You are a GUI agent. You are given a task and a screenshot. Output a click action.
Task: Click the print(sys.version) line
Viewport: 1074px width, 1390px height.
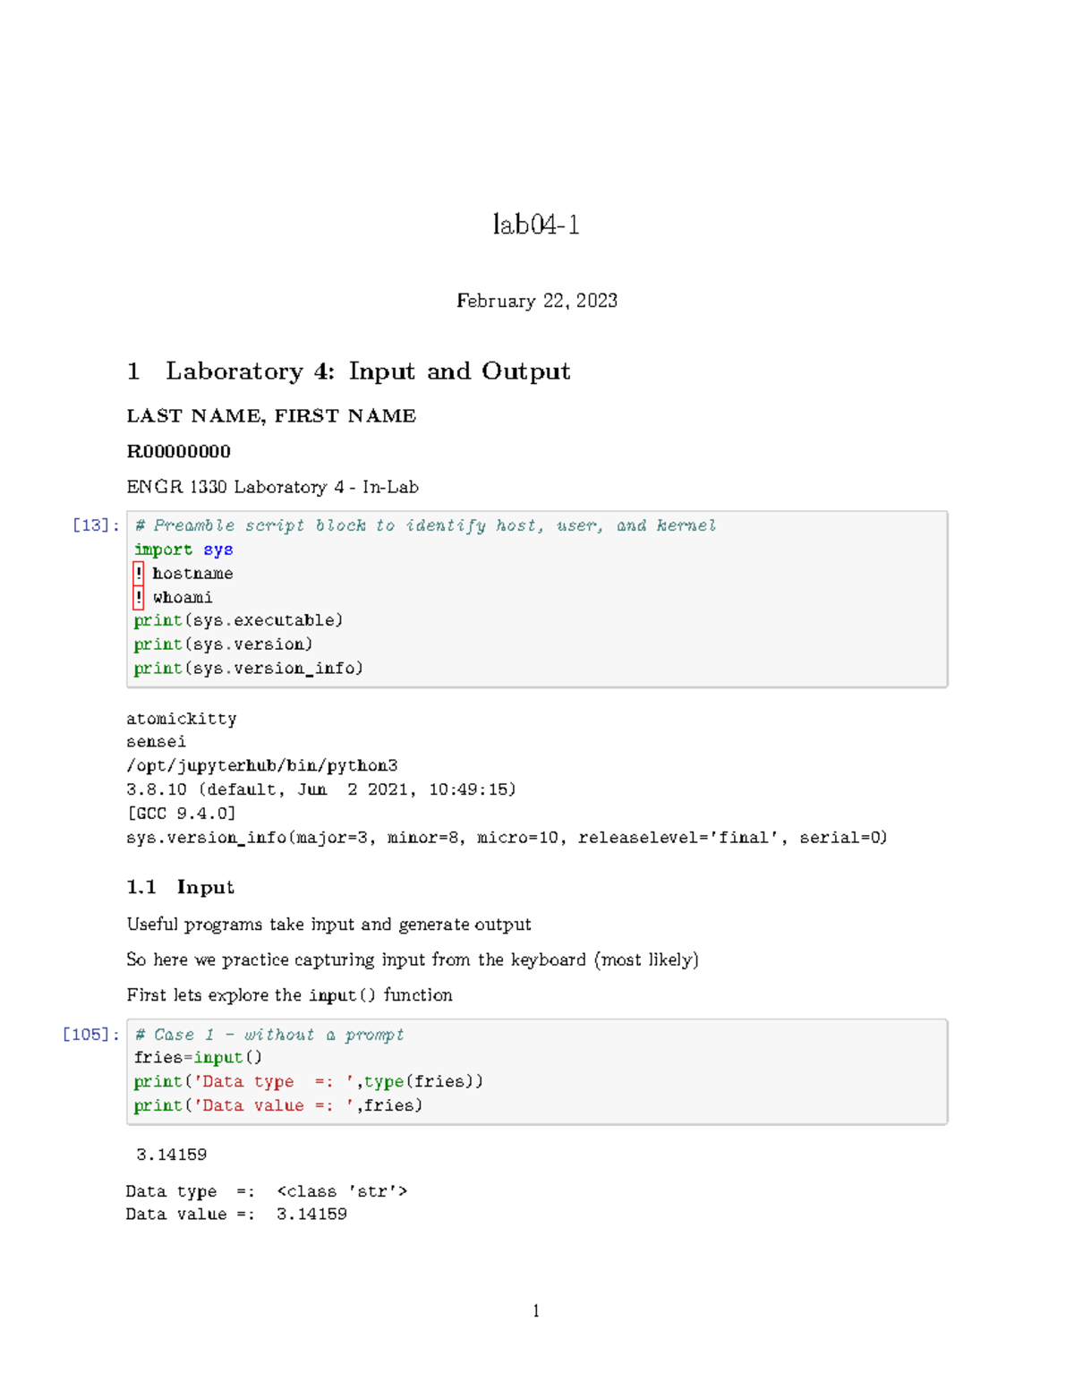point(222,644)
